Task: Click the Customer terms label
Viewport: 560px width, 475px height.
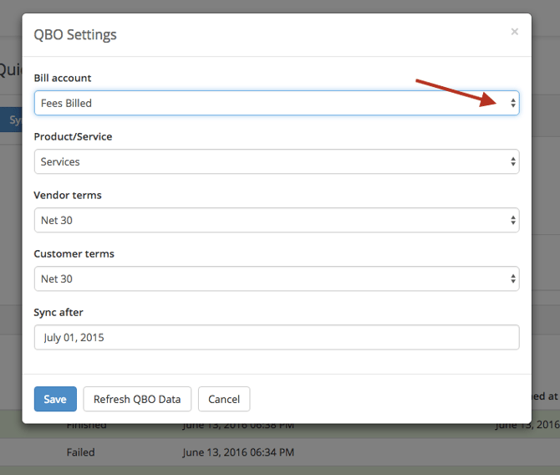Action: 74,253
